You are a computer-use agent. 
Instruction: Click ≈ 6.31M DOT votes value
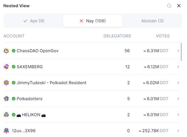point(156,51)
